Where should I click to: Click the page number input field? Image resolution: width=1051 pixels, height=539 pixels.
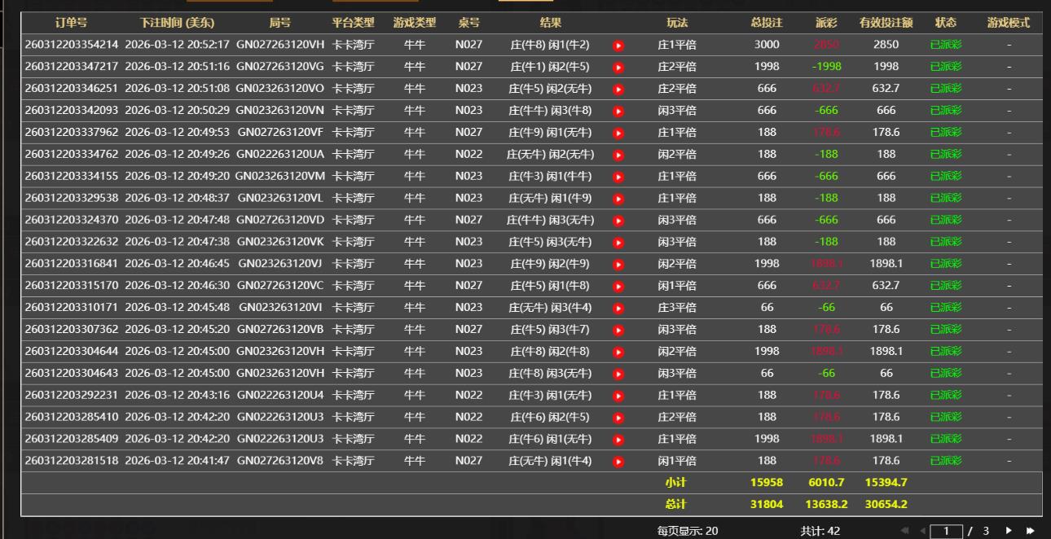click(946, 531)
